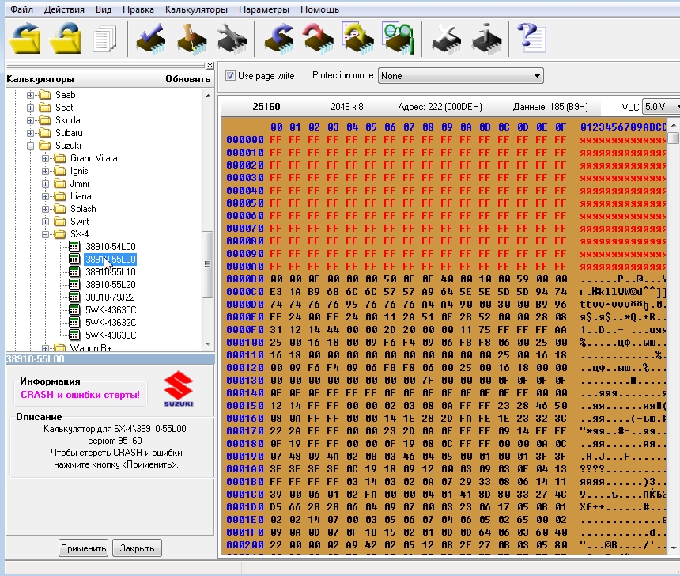Open the Вид menu
The width and height of the screenshot is (680, 576).
[104, 9]
